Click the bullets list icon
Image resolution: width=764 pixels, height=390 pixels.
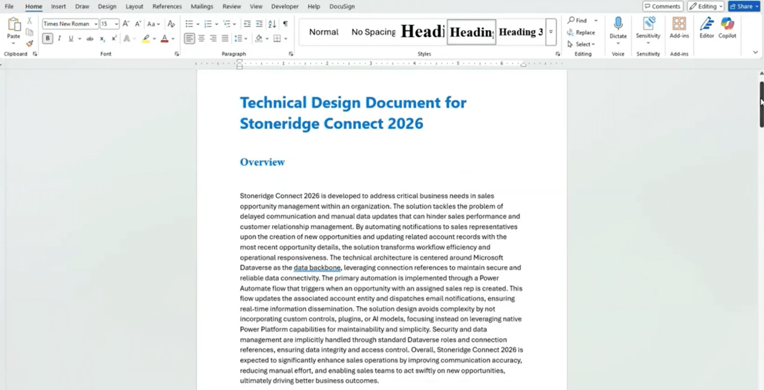pyautogui.click(x=189, y=24)
